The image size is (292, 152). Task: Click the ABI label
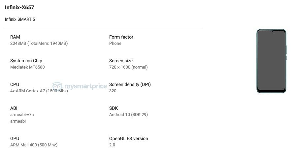tap(14, 108)
